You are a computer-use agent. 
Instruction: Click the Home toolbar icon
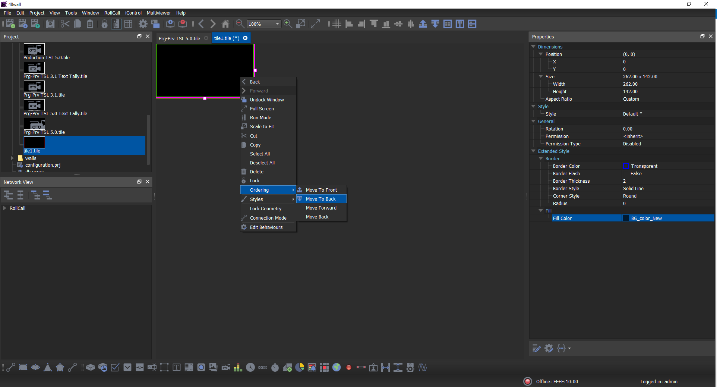coord(225,24)
